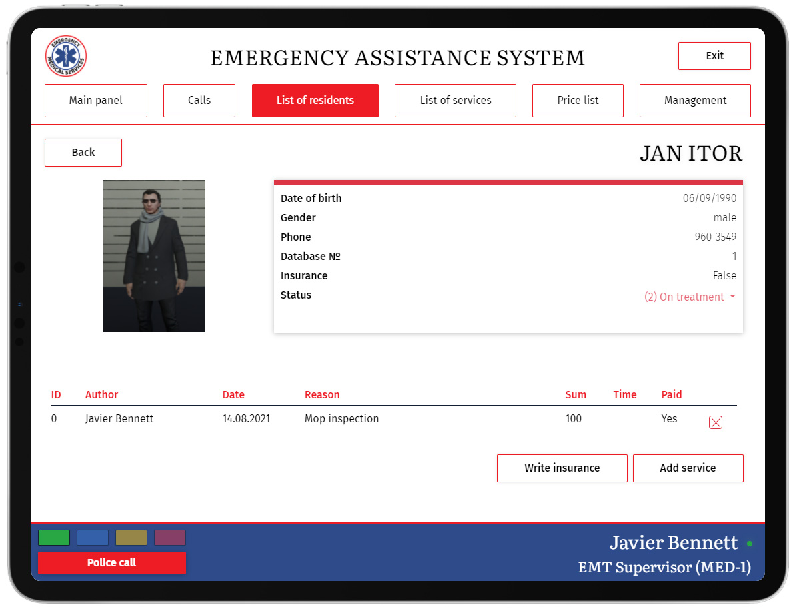This screenshot has height=609, width=795.
Task: Select the Mop inspection reason cell
Action: click(341, 418)
